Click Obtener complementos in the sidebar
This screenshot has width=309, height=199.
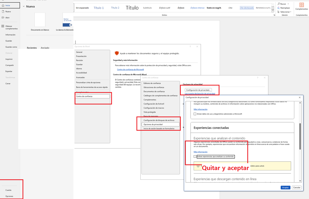[x=10, y=27]
